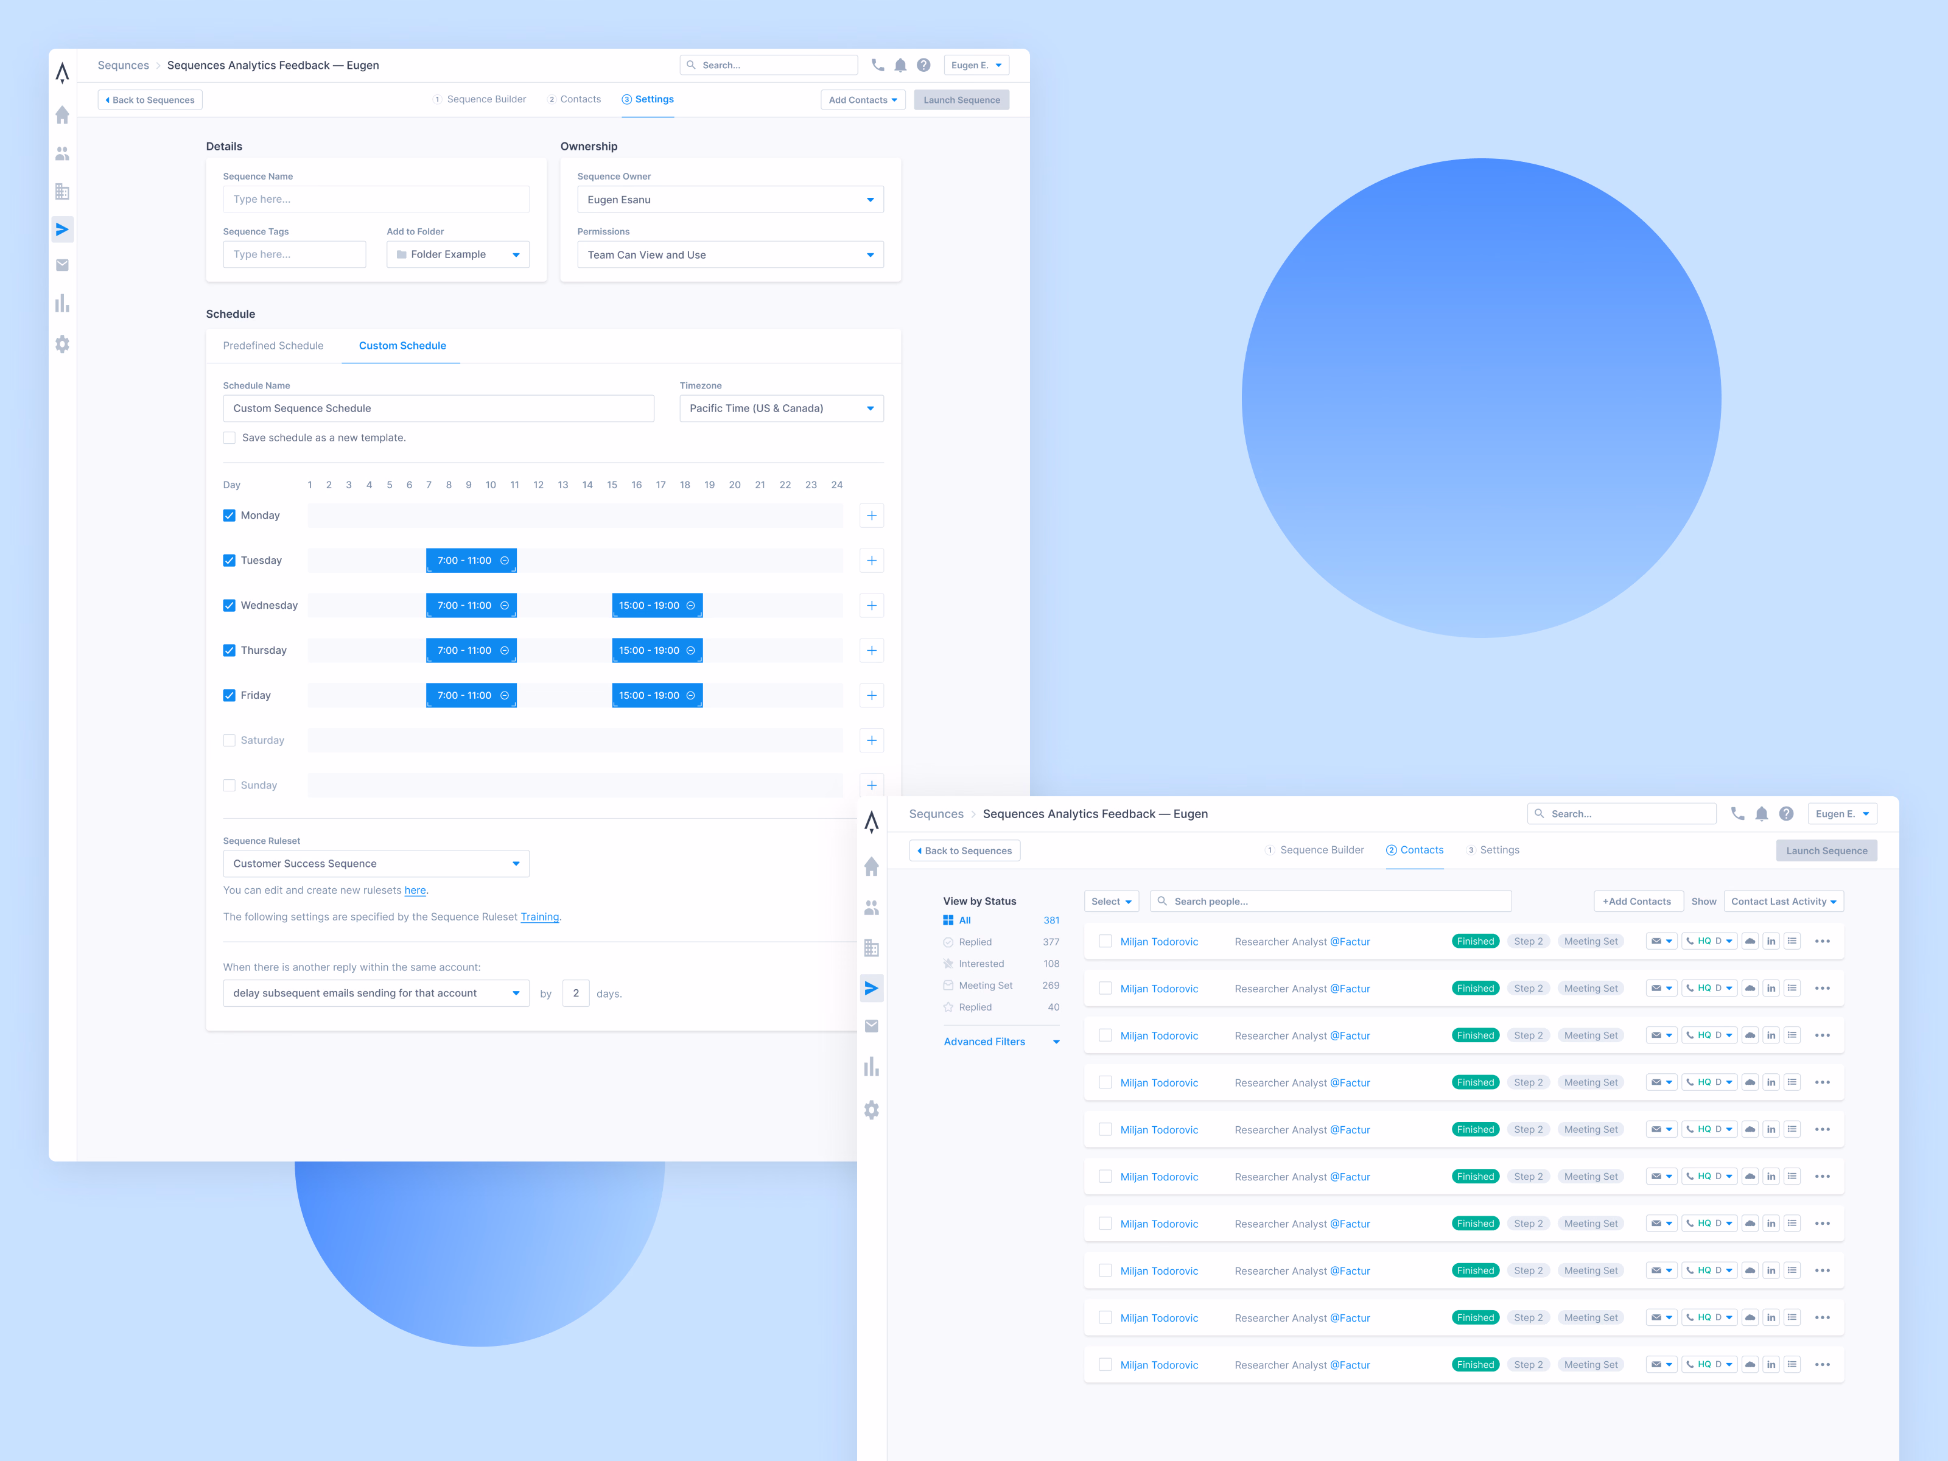The height and width of the screenshot is (1461, 1948).
Task: Click Search people field
Action: point(1331,901)
